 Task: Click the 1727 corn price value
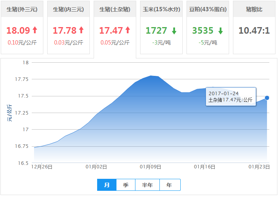[156, 31]
